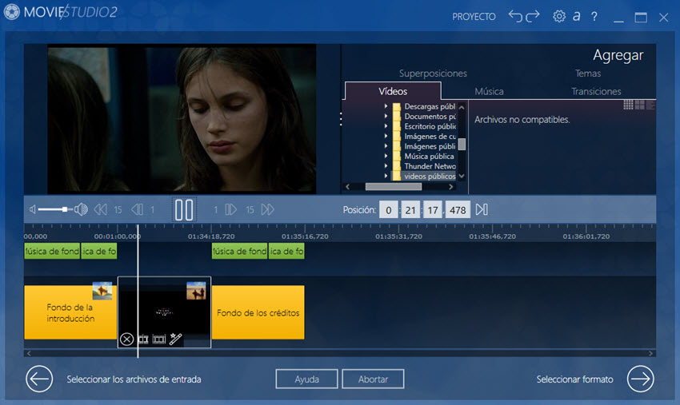Expand the Imágenes de cu folder
680x405 pixels.
(x=386, y=136)
